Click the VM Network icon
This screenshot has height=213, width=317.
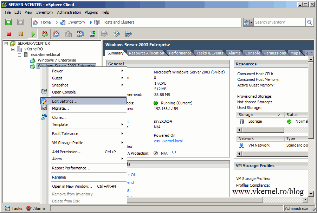241,146
